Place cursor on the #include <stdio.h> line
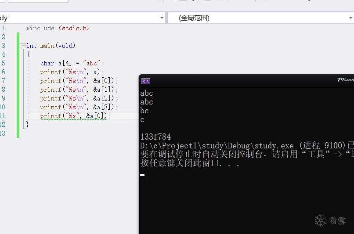Image resolution: width=354 pixels, height=234 pixels. (58, 28)
